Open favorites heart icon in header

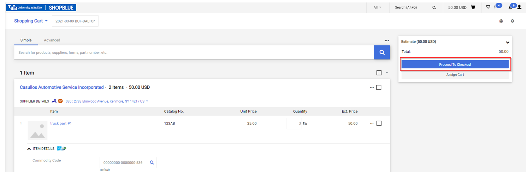click(x=488, y=7)
